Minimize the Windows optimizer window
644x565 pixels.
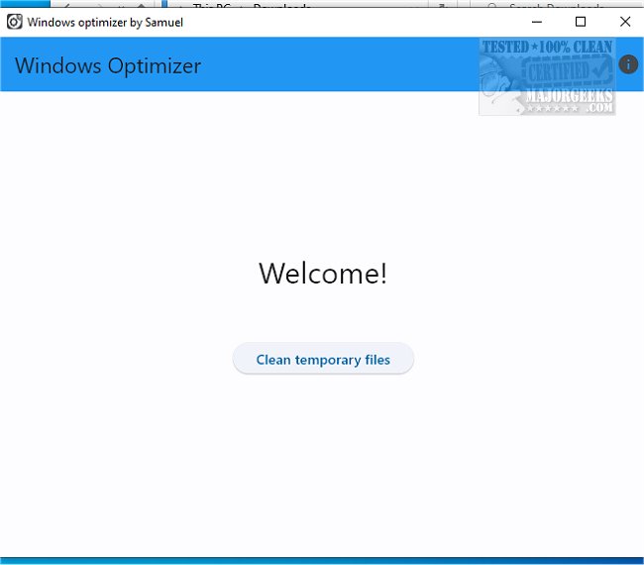(537, 22)
